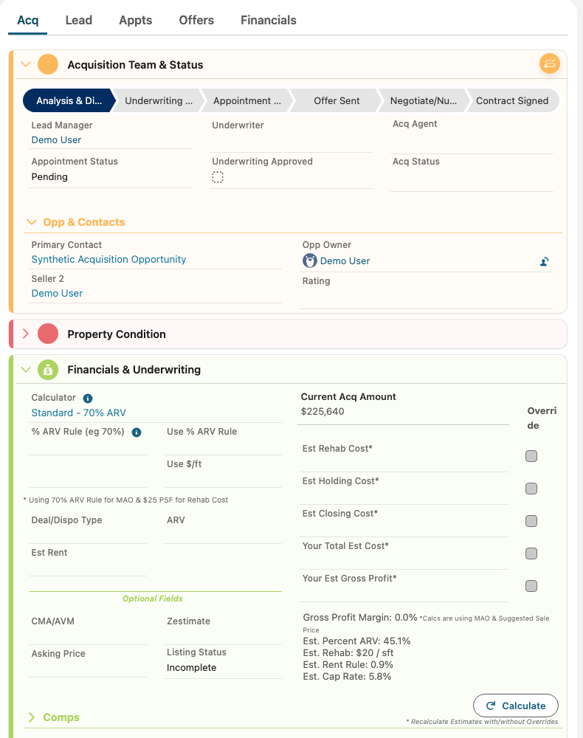583x738 pixels.
Task: Click the Calculate button
Action: tap(516, 706)
